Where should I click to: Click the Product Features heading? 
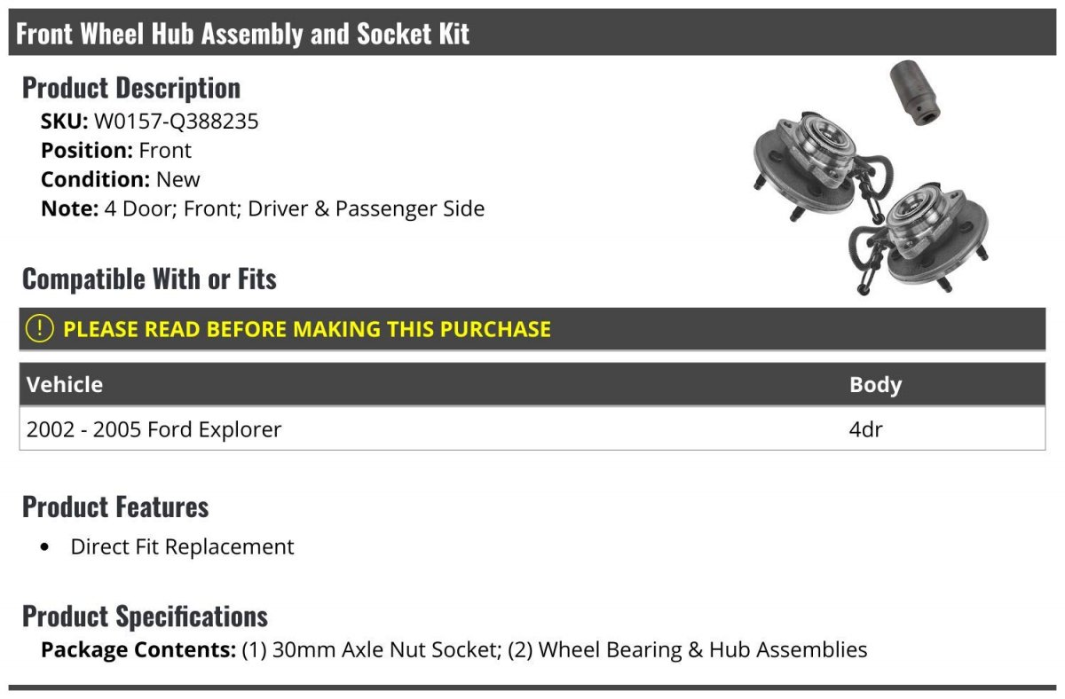click(x=115, y=507)
